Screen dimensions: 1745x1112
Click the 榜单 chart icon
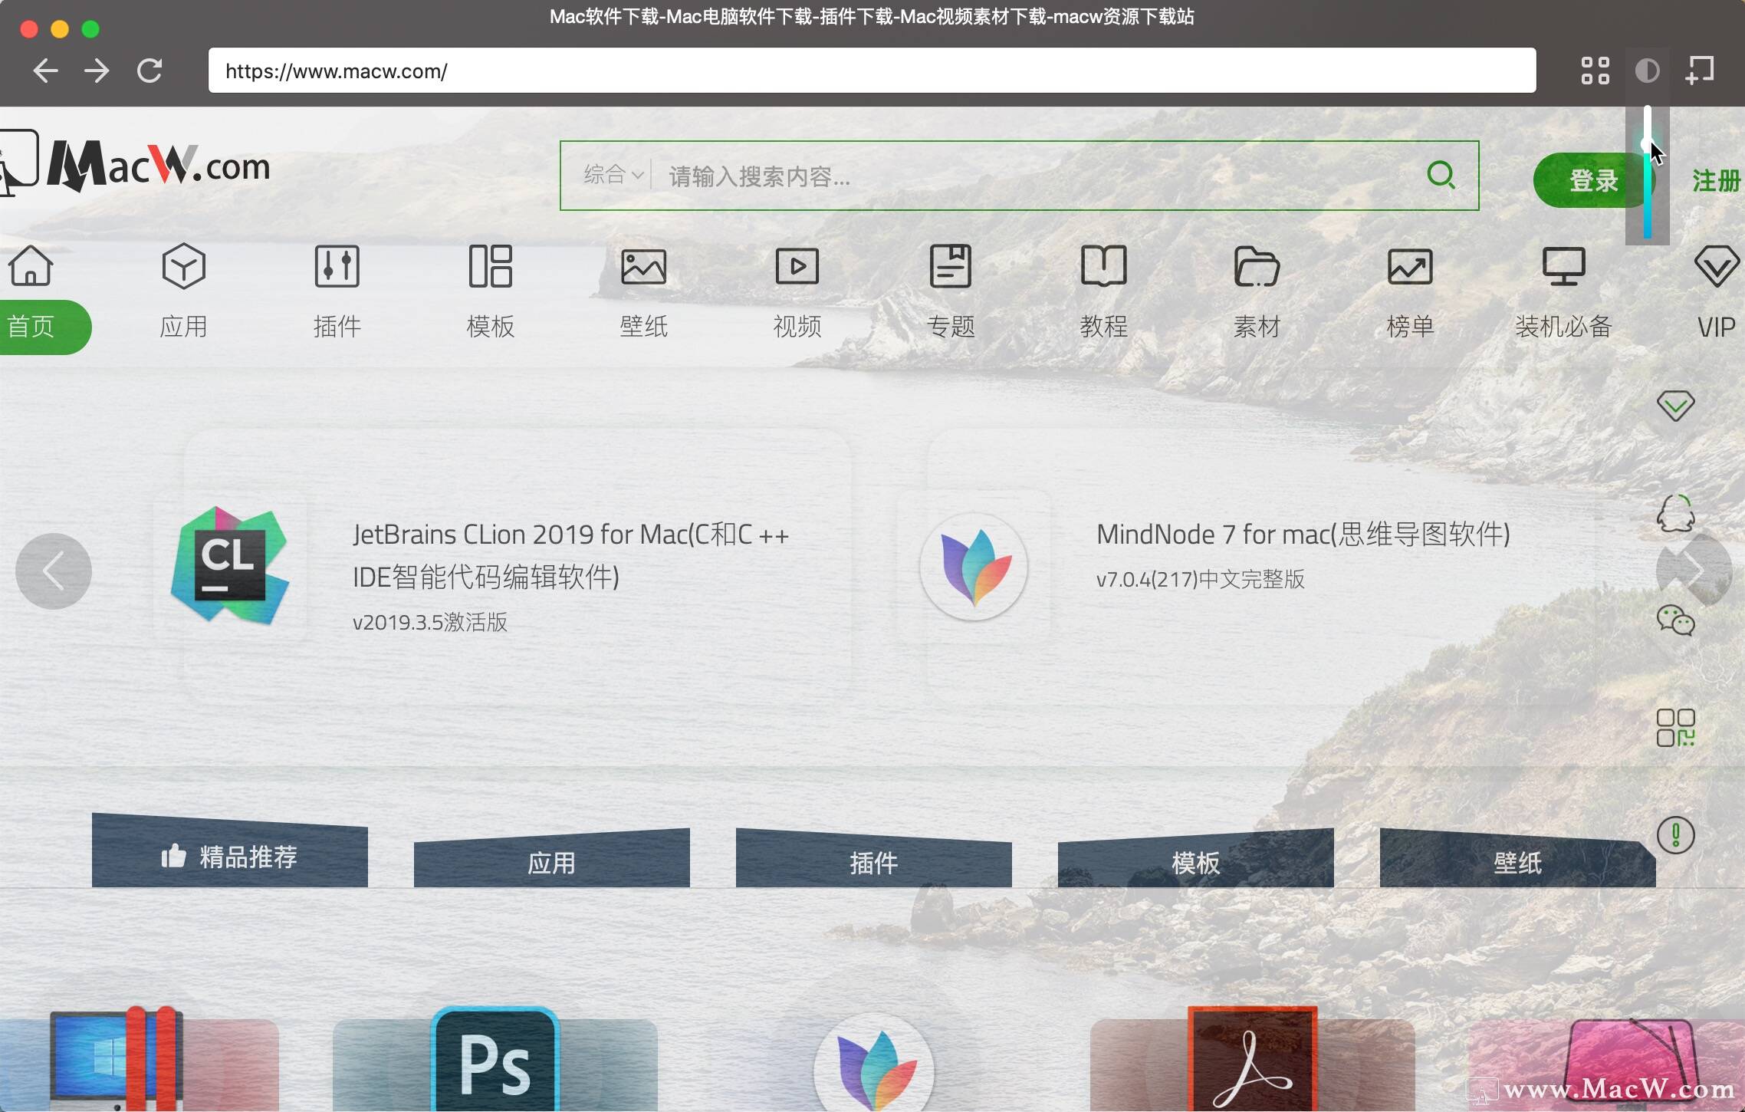(1411, 266)
